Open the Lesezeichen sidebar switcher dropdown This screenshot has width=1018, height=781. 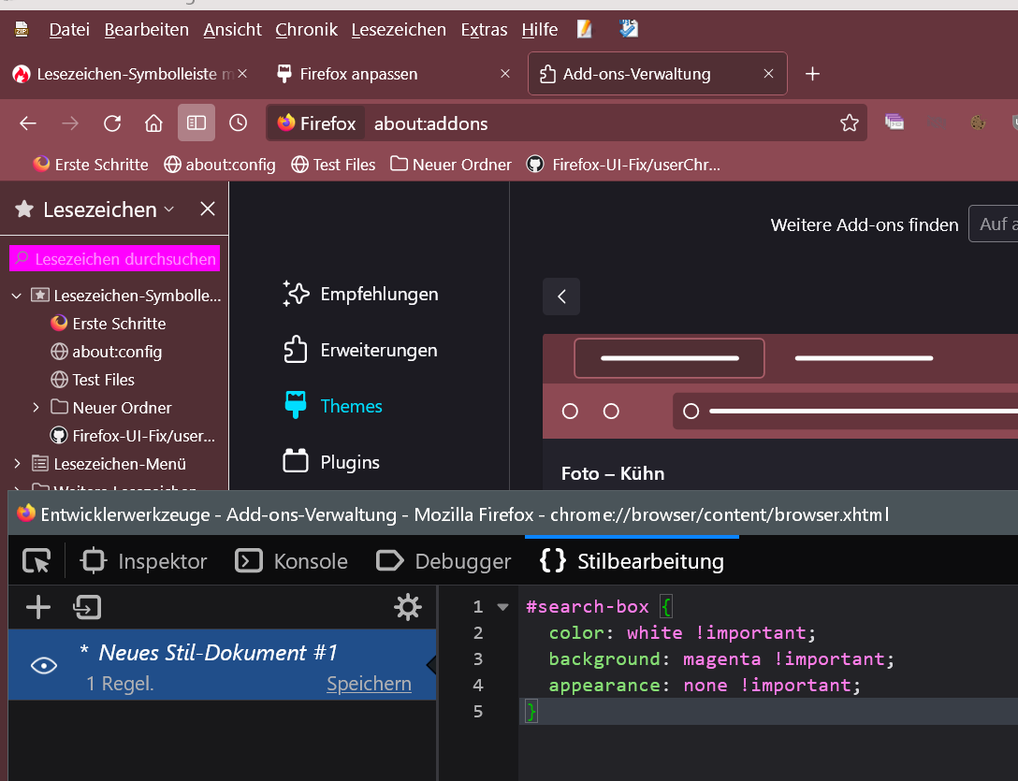click(168, 210)
